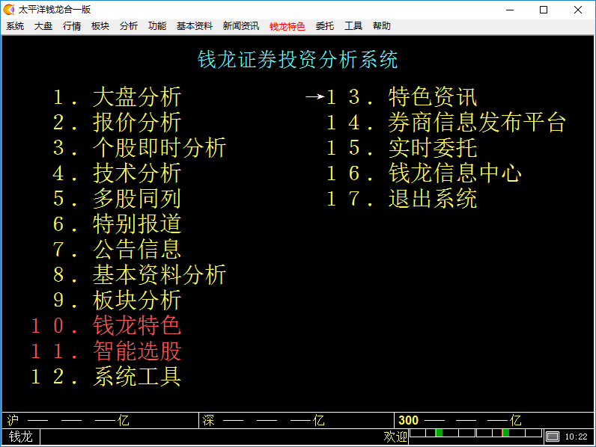596x447 pixels.
Task: Click the keyboard icon beside the clock
Action: pos(553,437)
